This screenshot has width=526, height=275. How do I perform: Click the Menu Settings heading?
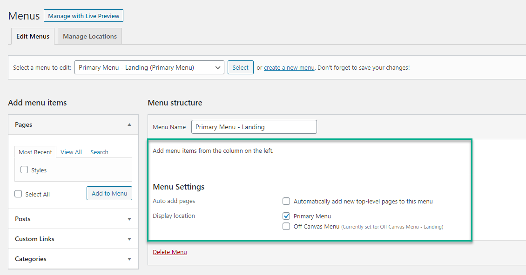pos(178,187)
